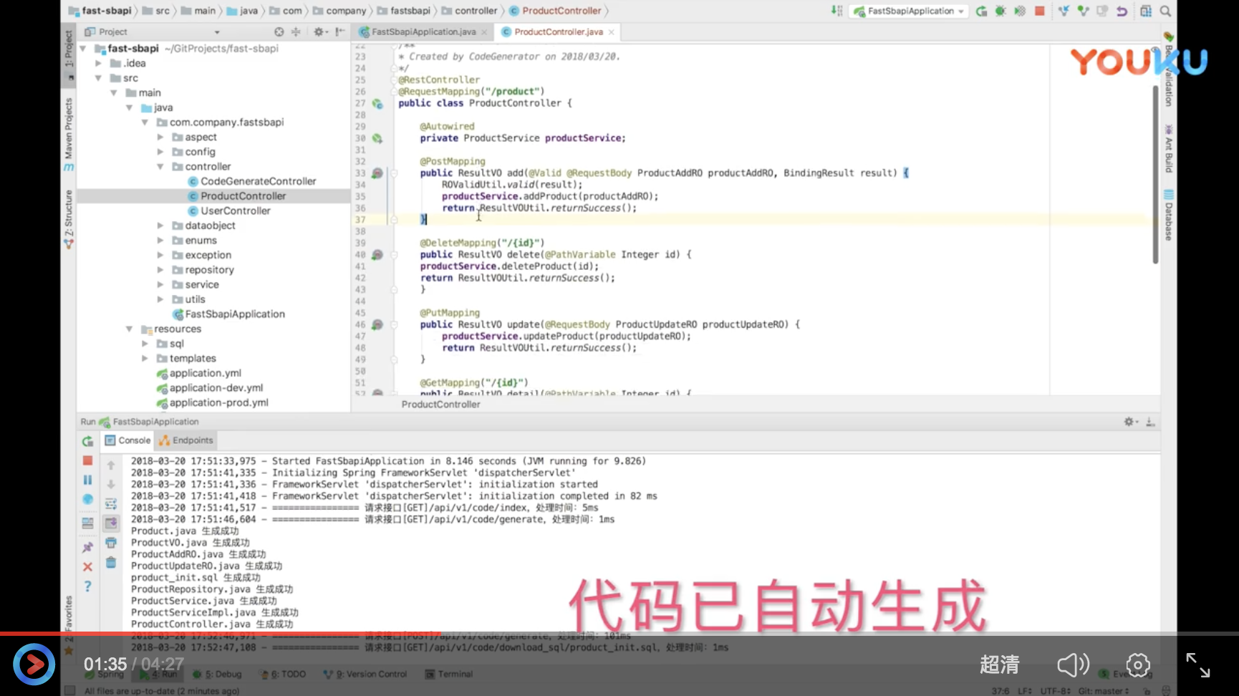Open Youku player settings gear
Image resolution: width=1239 pixels, height=696 pixels.
click(x=1138, y=665)
